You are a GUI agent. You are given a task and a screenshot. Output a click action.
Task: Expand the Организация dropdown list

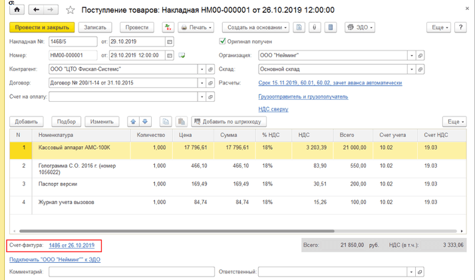[x=411, y=55]
